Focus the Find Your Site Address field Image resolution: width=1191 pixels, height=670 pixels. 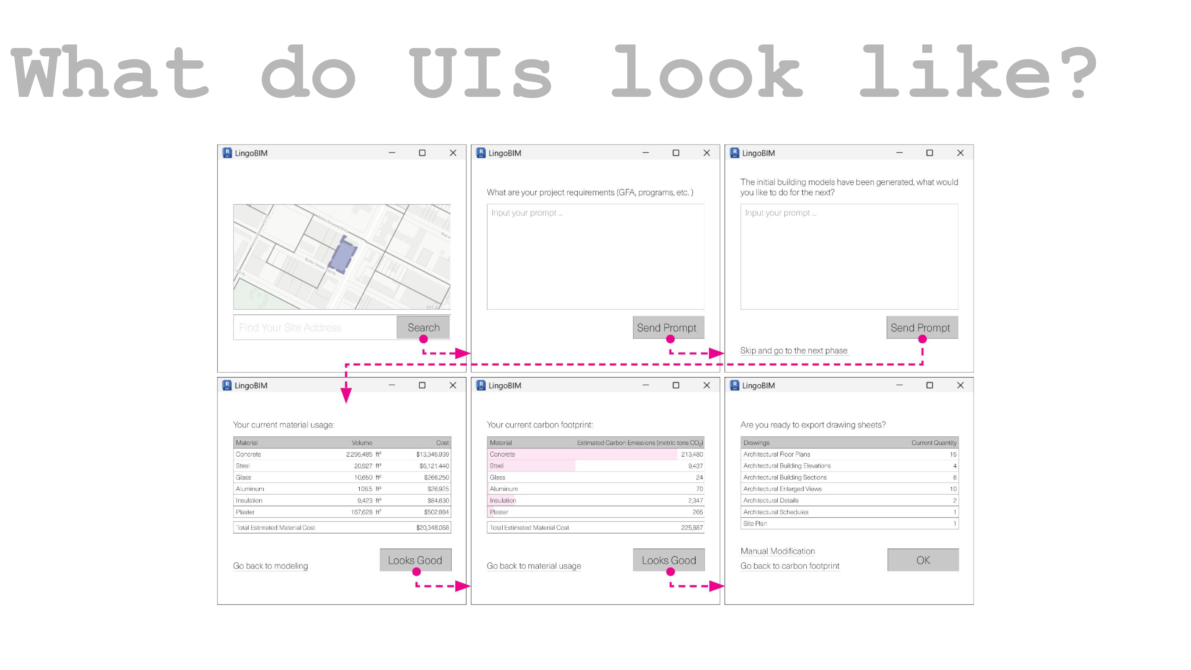coord(315,327)
